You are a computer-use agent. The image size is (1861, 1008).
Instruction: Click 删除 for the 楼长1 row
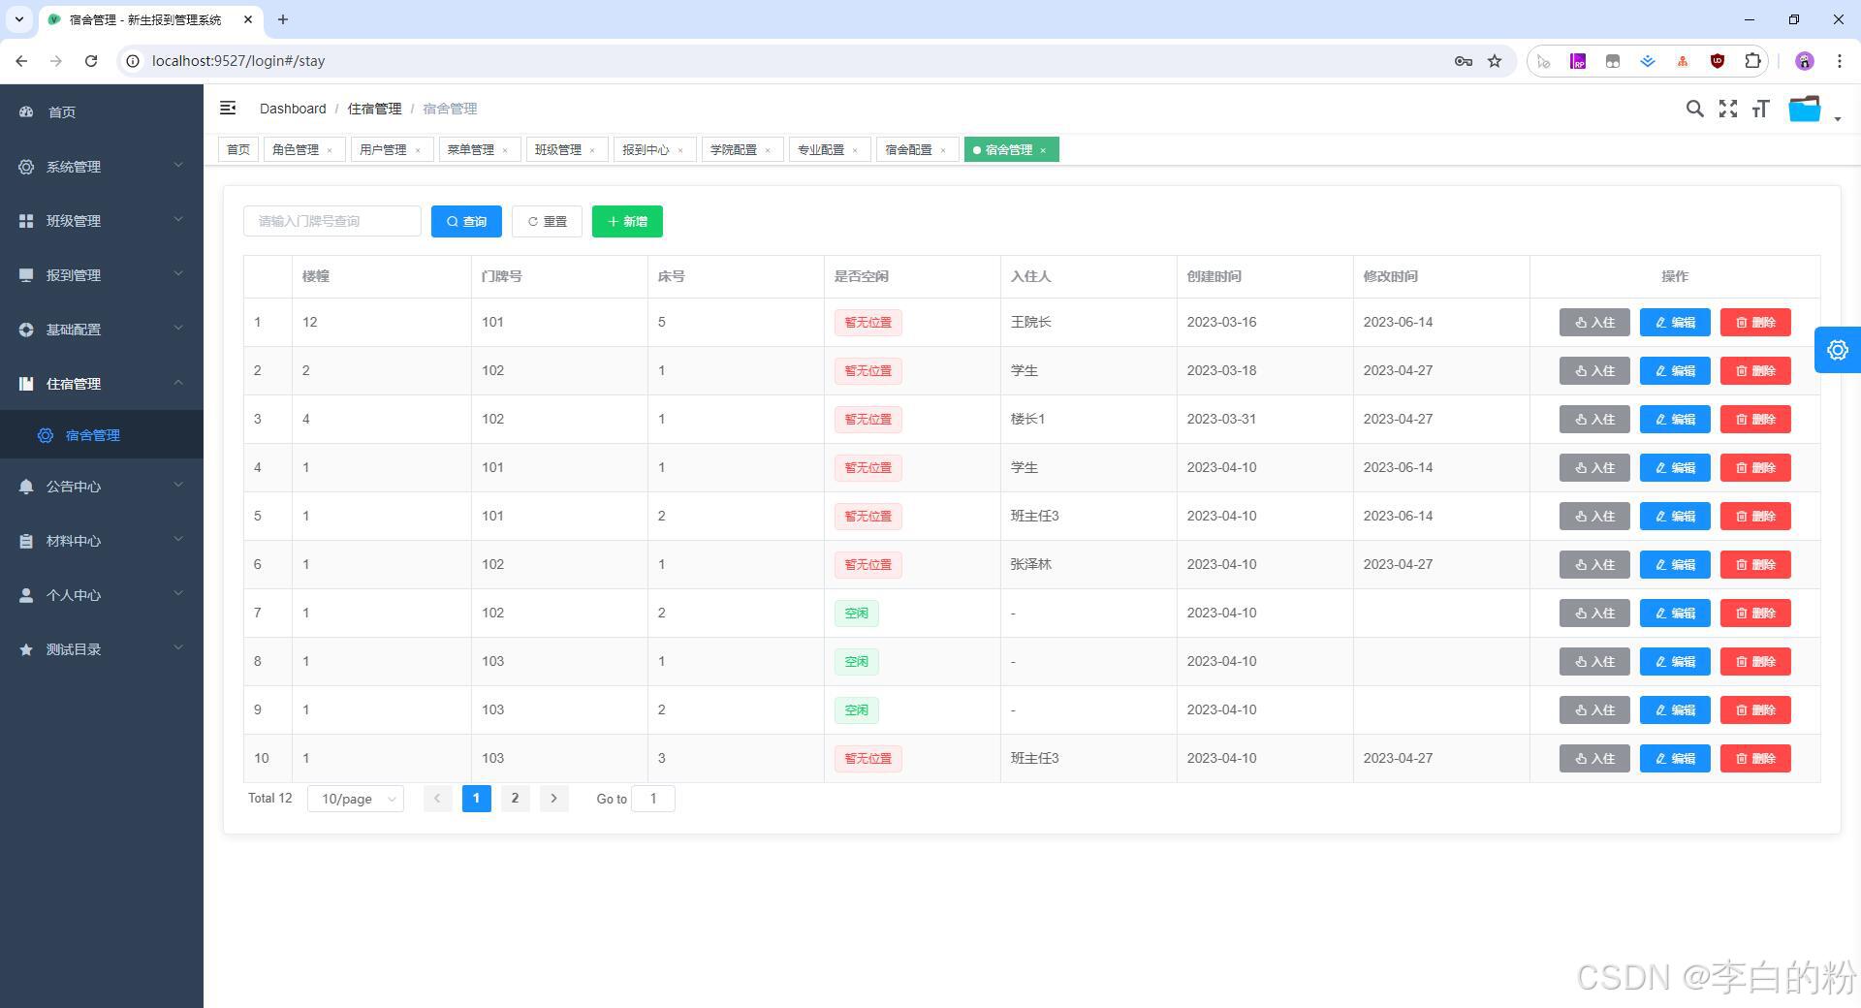1755,420
